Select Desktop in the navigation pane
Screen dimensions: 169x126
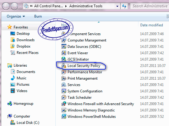click(23, 34)
